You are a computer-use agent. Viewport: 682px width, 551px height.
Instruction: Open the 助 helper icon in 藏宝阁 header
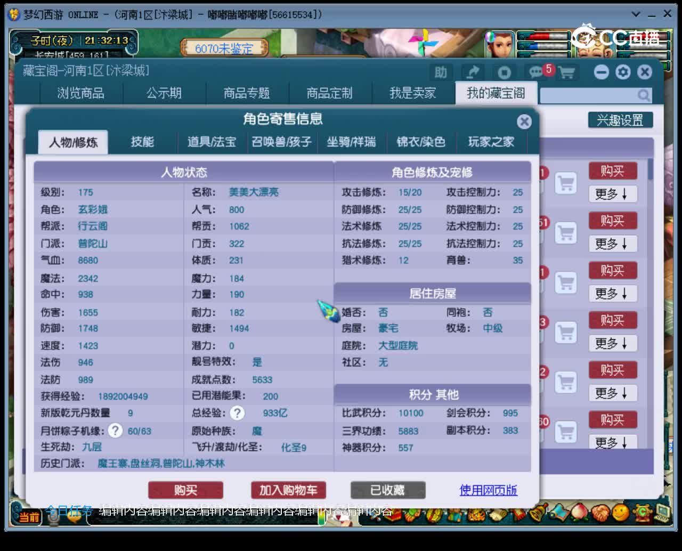pos(441,72)
